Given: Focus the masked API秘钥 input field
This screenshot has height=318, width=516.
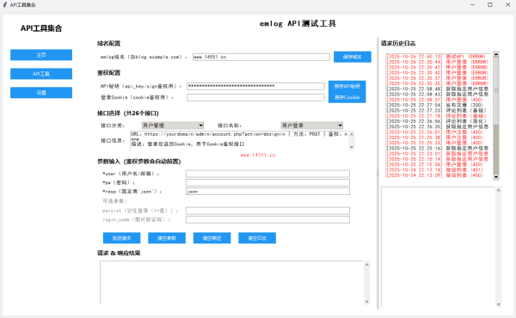Looking at the screenshot, I should (255, 86).
